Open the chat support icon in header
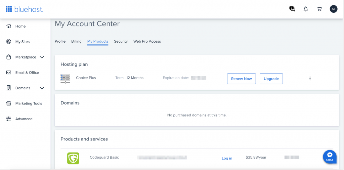 292,9
